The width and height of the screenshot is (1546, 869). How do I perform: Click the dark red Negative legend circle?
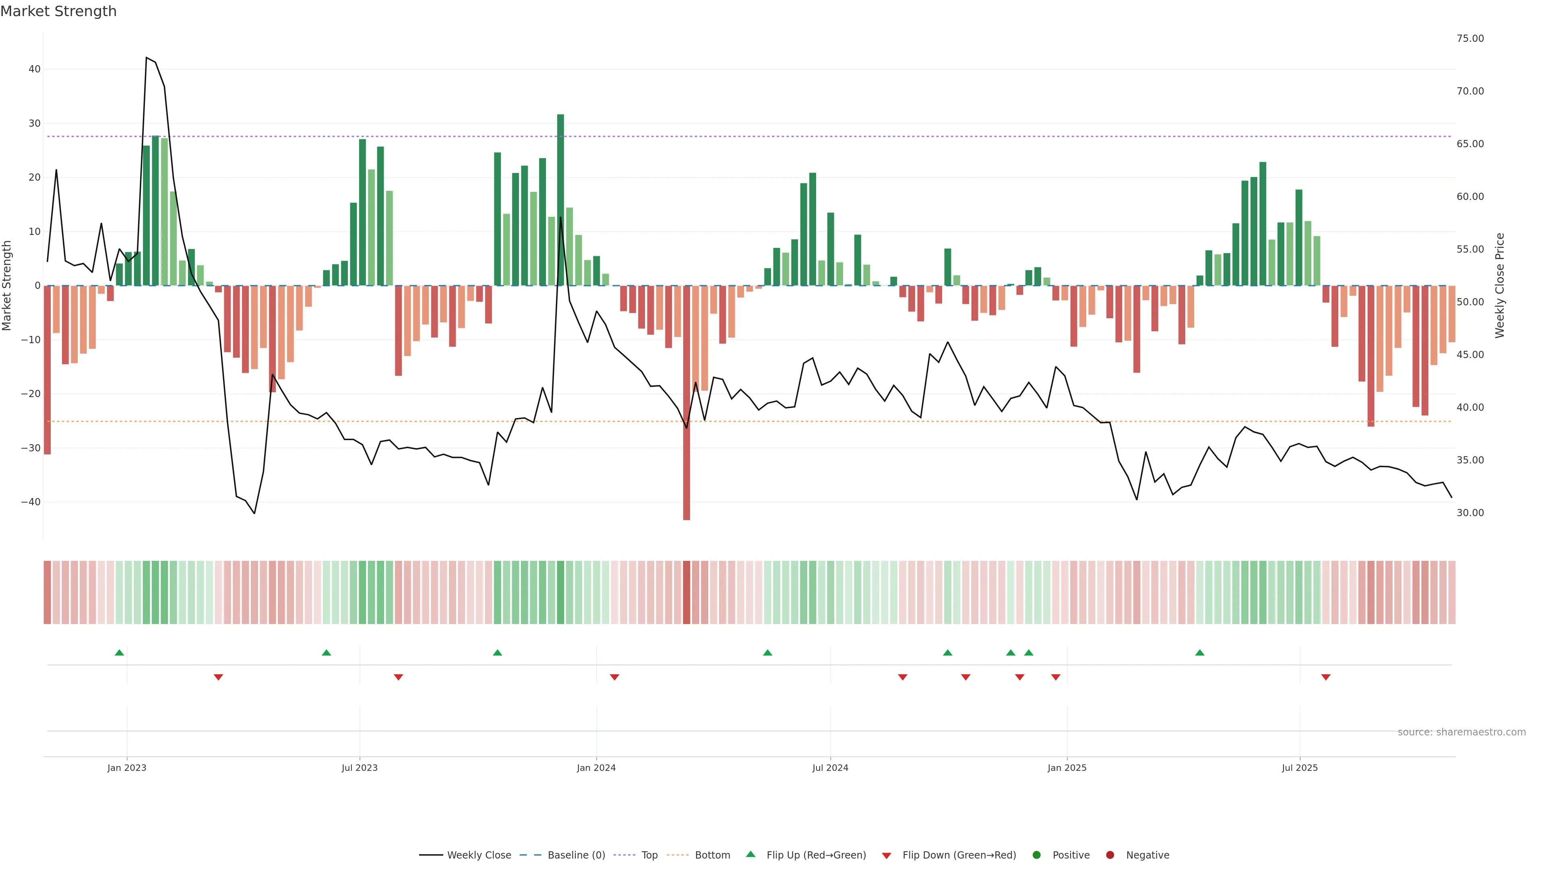(1110, 855)
